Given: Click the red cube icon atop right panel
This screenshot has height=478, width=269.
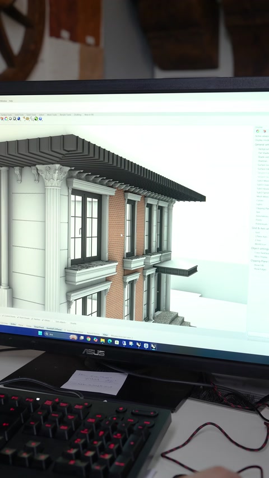Looking at the screenshot, I should click(x=265, y=131).
